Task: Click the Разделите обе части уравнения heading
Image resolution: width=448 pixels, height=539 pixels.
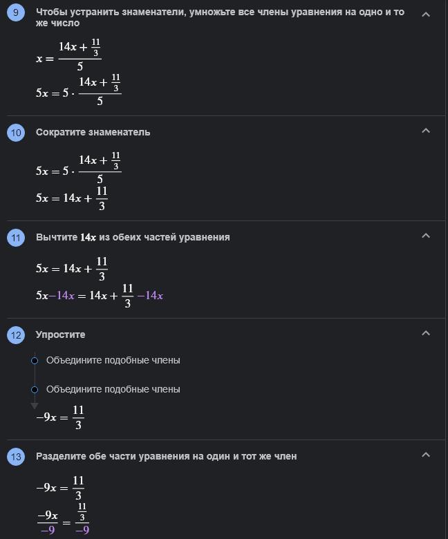Action: pyautogui.click(x=166, y=456)
